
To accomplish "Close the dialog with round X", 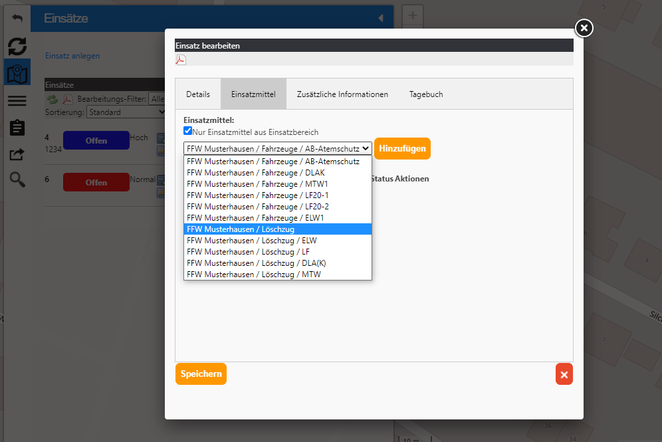I will click(x=584, y=27).
